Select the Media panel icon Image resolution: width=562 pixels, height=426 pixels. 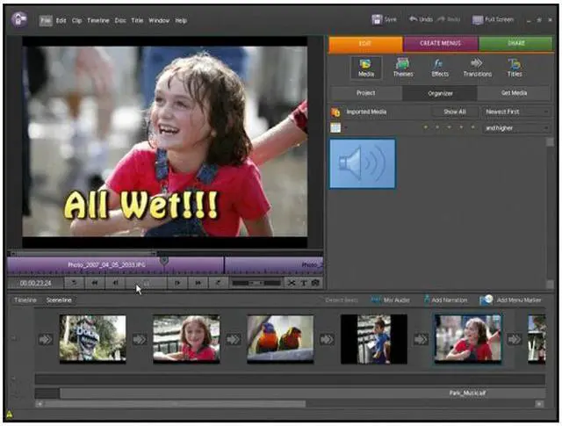[366, 68]
